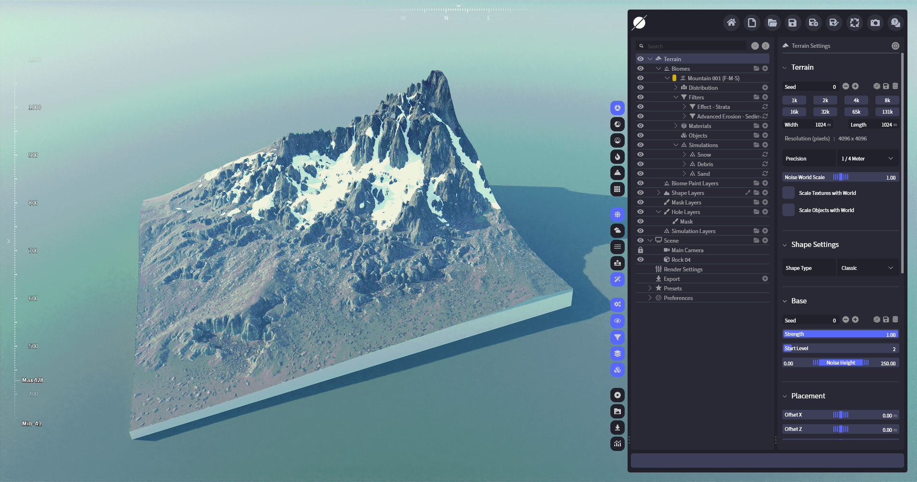Viewport: 917px width, 482px height.
Task: Choose the 32k resolution button
Action: [x=825, y=112]
